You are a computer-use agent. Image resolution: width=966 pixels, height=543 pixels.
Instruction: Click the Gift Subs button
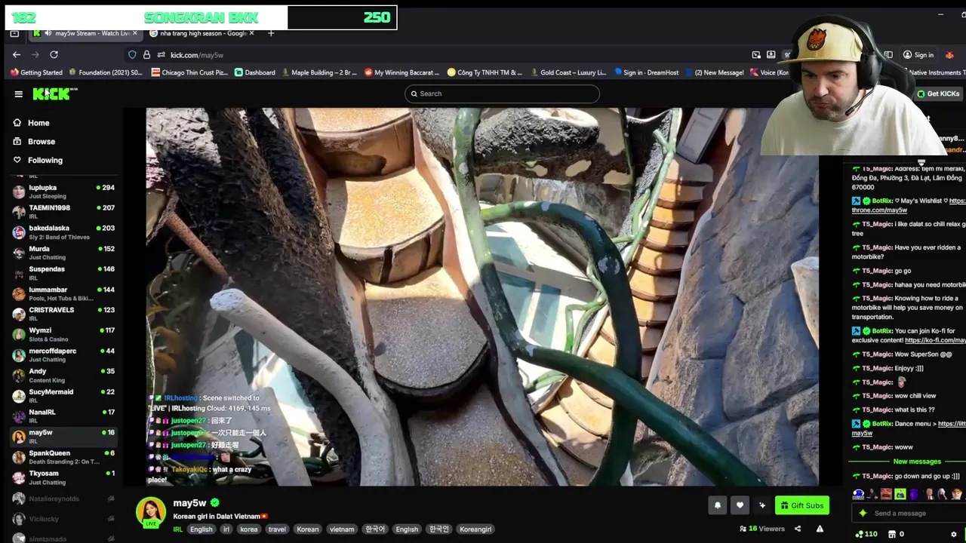pyautogui.click(x=802, y=505)
